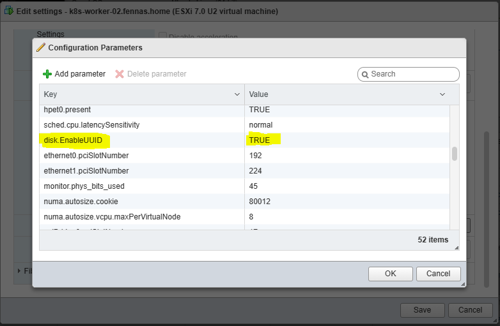Image resolution: width=500 pixels, height=326 pixels.
Task: Select the hpet0.present key cell
Action: coord(142,110)
